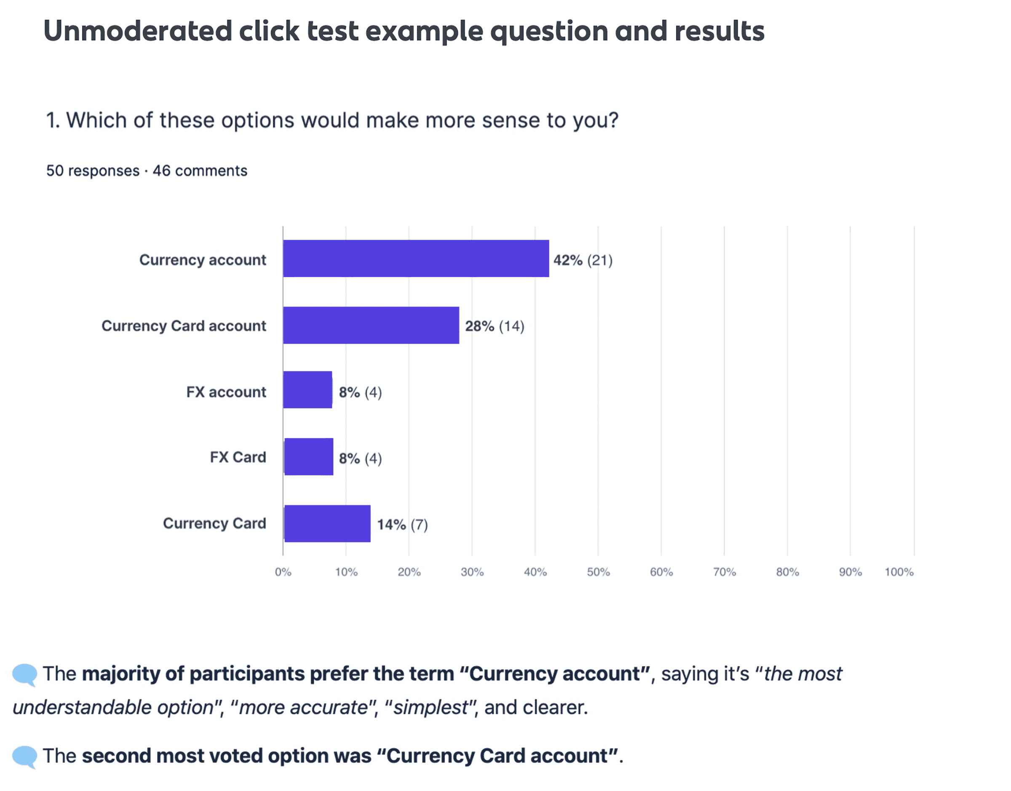Select the Currency Card bar at the bottom
1011x791 pixels.
tap(327, 523)
